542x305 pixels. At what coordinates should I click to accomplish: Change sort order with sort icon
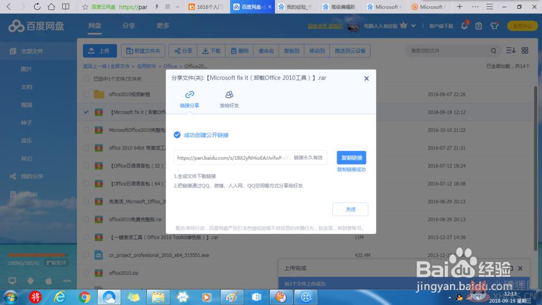pyautogui.click(x=511, y=50)
